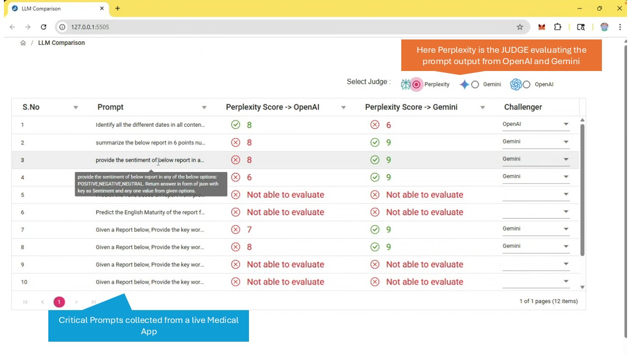This screenshot has height=355, width=631.
Task: Click red cross icon in row 4 OpenAI score
Action: pos(236,177)
